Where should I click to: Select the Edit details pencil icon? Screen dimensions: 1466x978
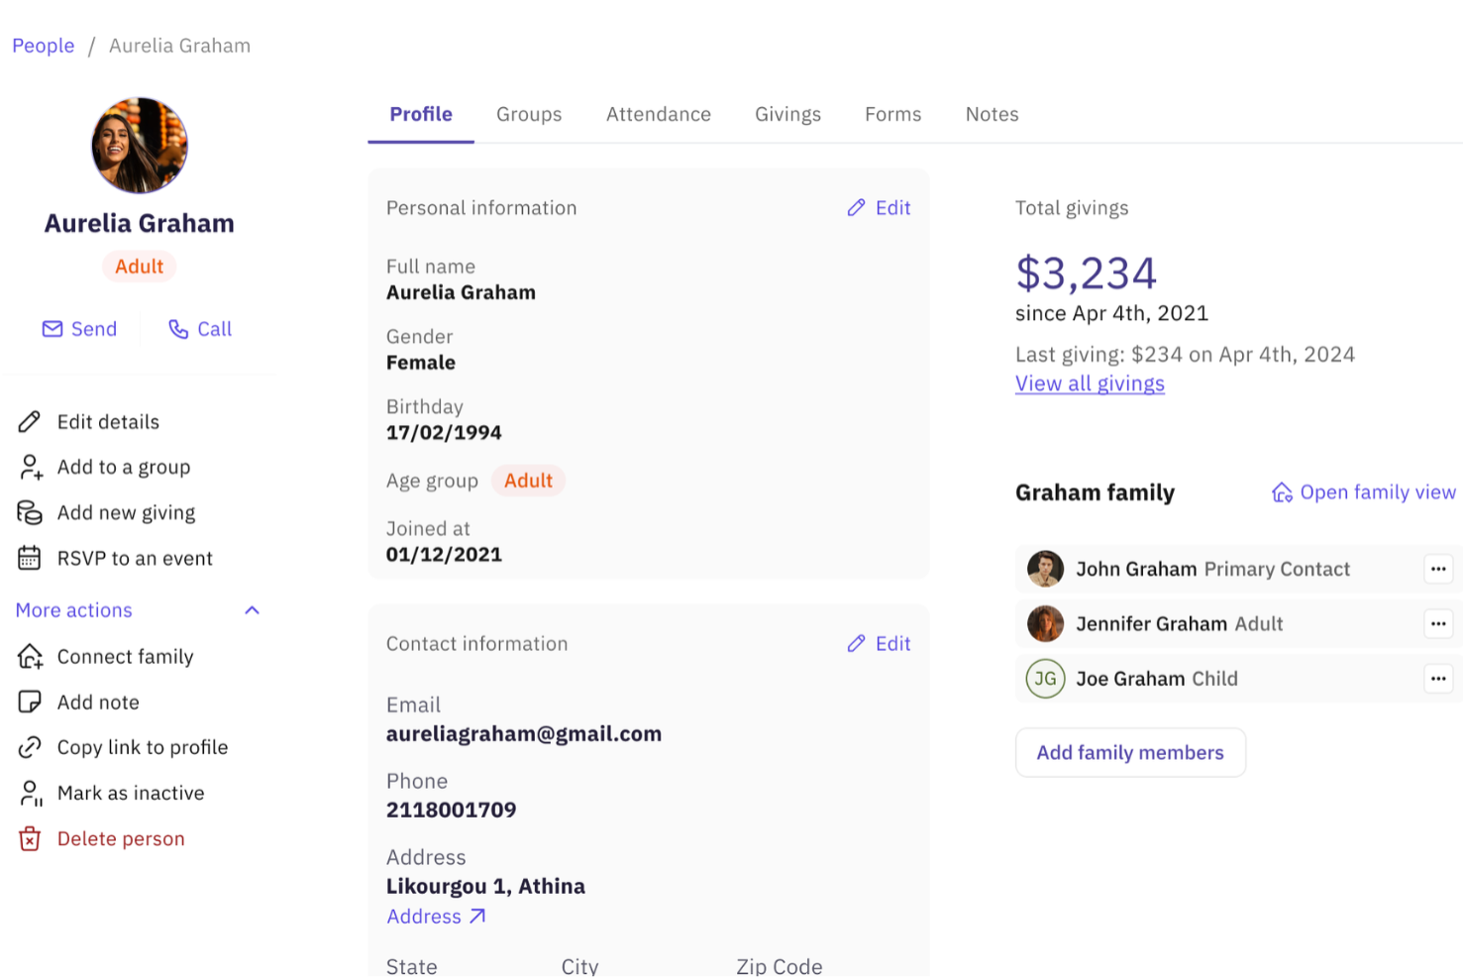pyautogui.click(x=31, y=421)
